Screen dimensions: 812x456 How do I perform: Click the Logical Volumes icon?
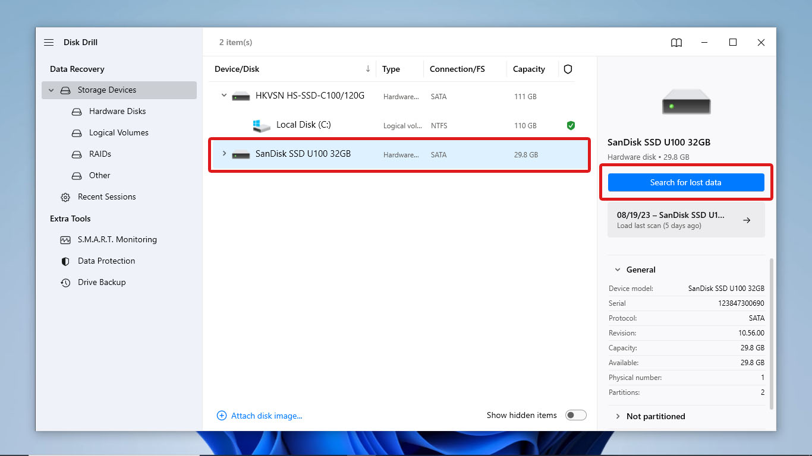(77, 133)
